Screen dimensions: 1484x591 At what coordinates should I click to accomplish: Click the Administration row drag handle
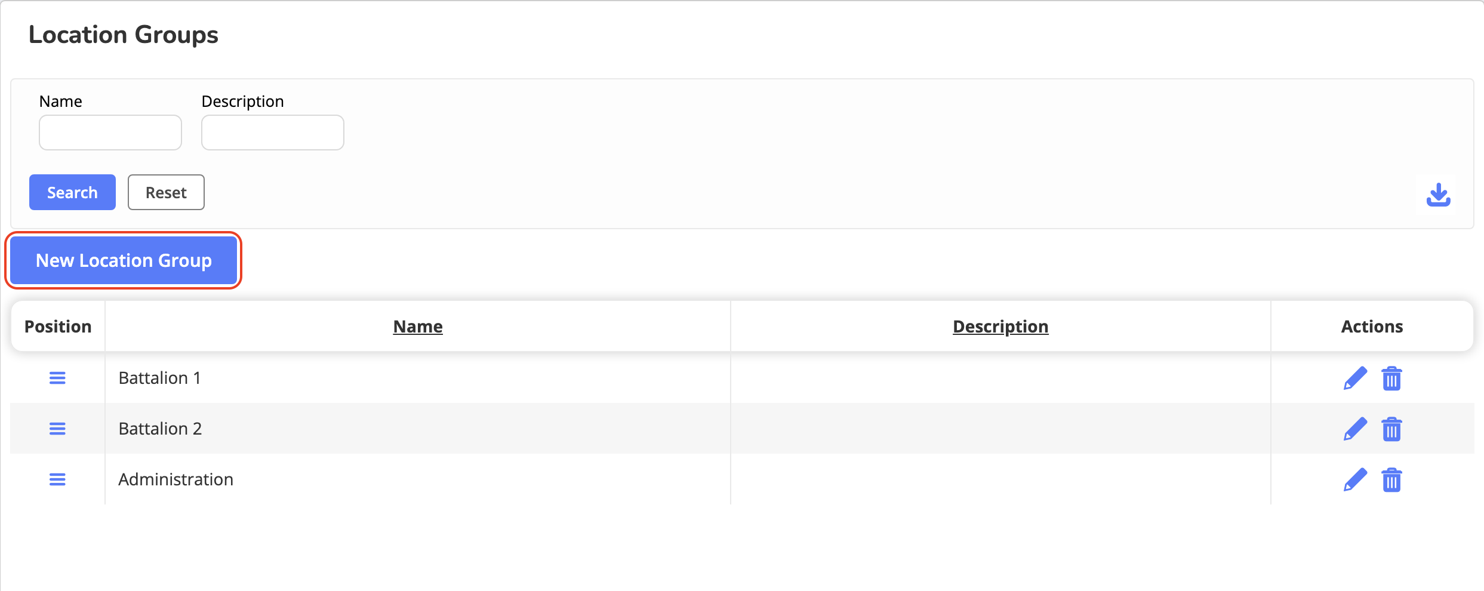click(57, 479)
